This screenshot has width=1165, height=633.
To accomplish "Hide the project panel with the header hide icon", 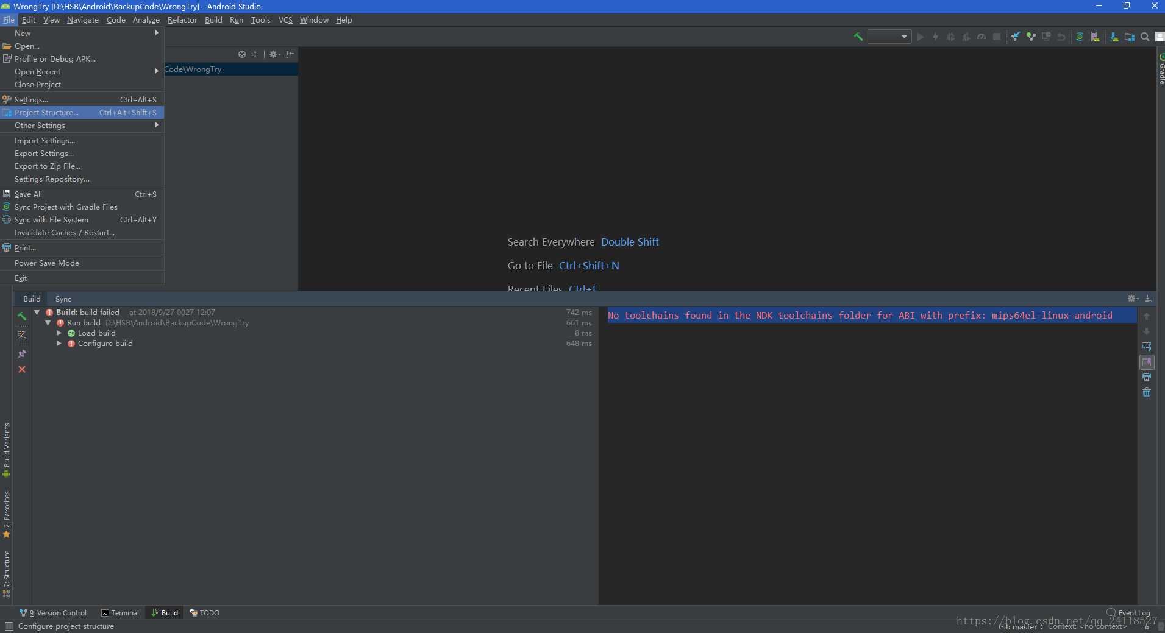I will tap(290, 54).
